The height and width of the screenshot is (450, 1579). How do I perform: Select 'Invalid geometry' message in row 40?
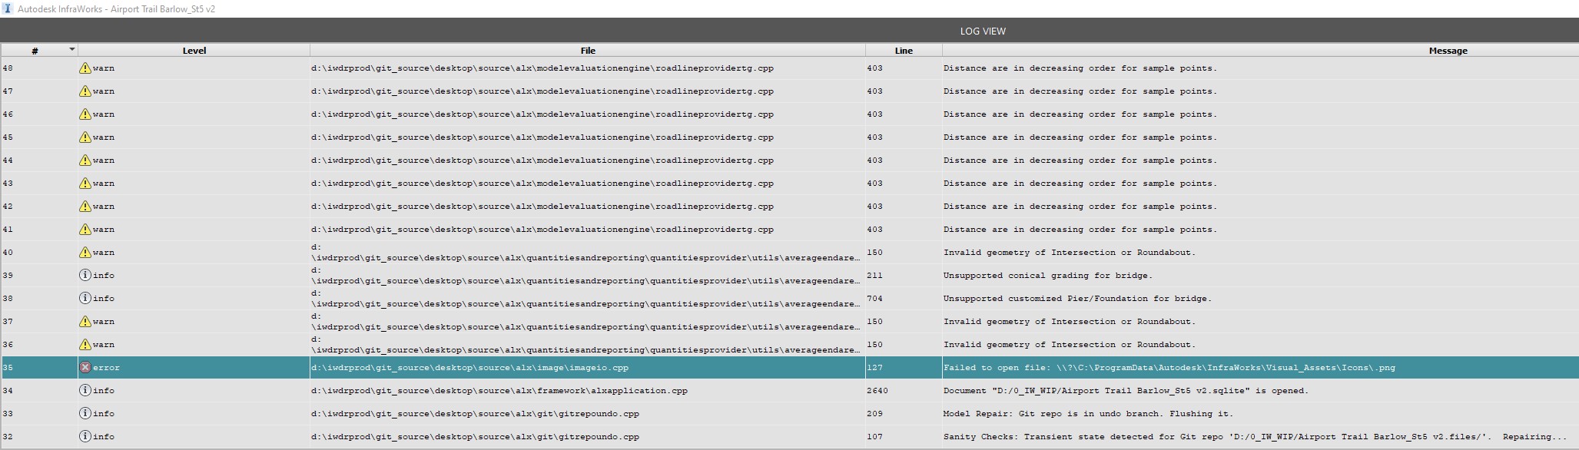pos(1069,252)
